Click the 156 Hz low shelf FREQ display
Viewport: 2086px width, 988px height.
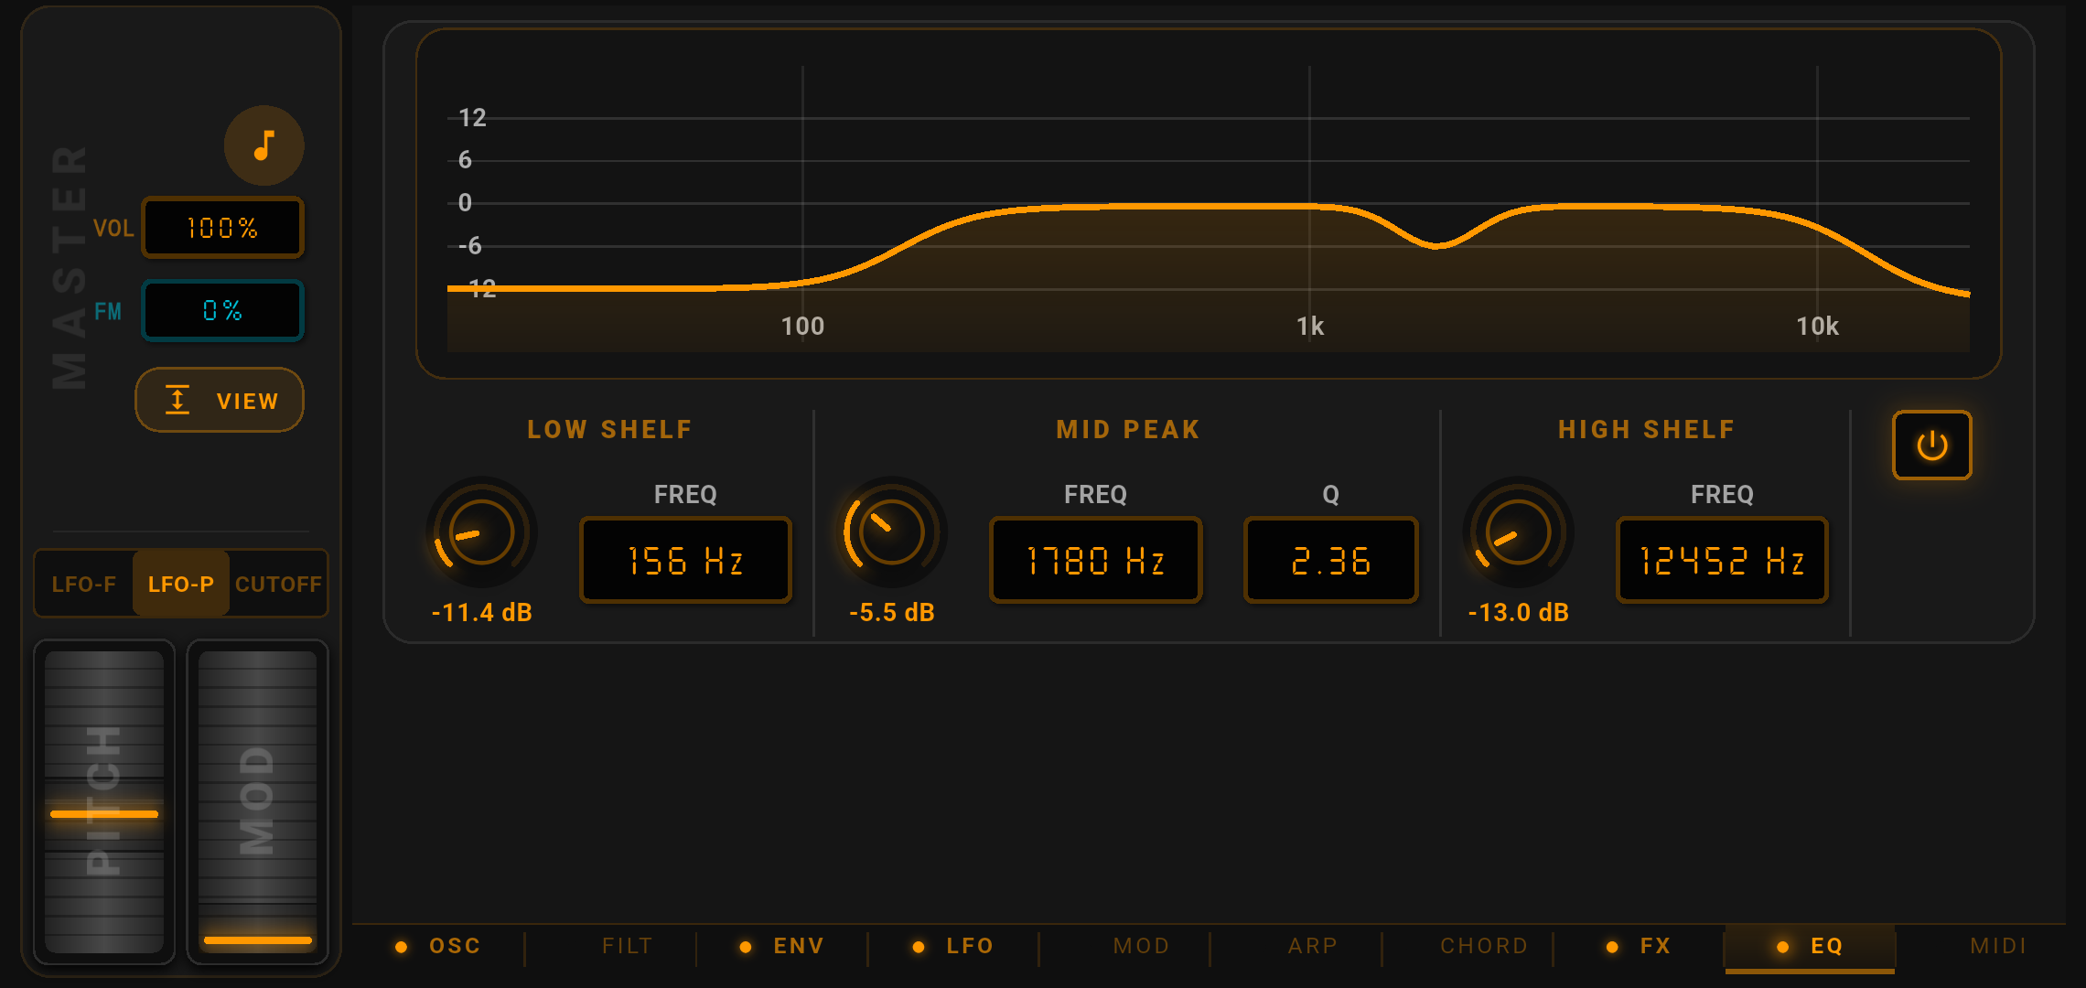(685, 560)
